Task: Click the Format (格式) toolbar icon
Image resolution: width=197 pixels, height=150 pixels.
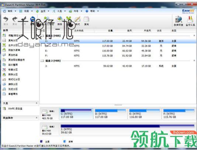Action: coord(77,21)
